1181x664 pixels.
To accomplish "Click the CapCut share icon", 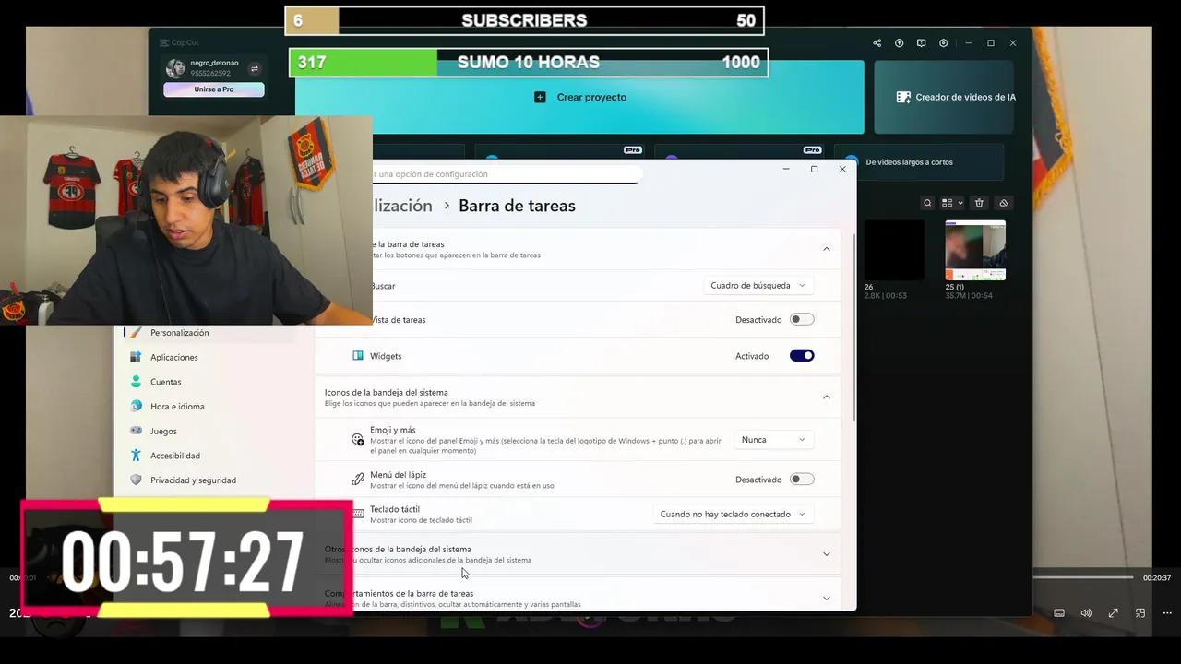I will click(877, 43).
